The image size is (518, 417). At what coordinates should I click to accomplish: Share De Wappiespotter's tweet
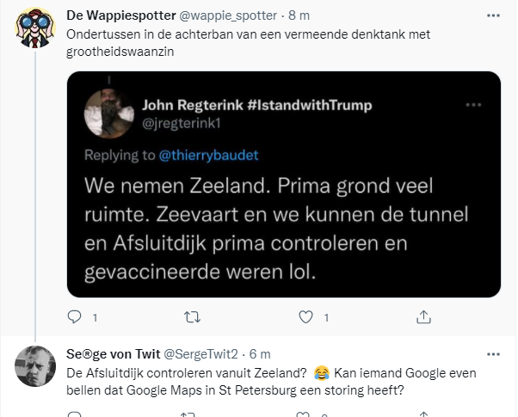tap(422, 318)
